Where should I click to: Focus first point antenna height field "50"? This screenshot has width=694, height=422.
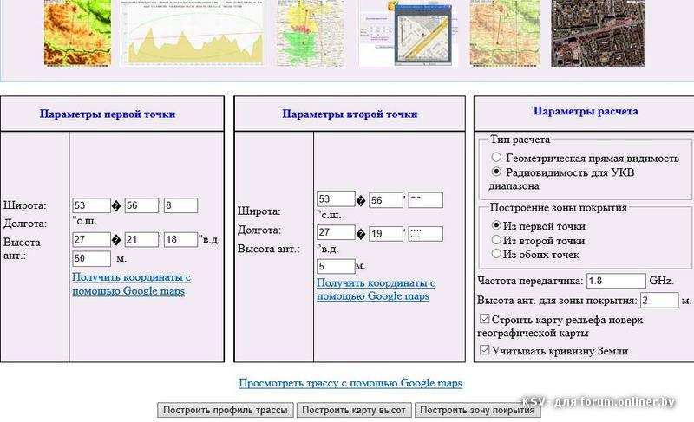(92, 258)
